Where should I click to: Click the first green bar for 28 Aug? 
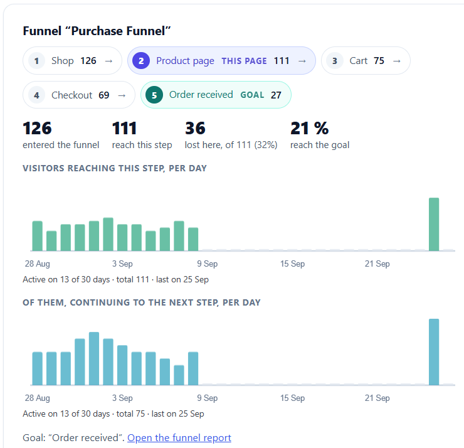pos(37,236)
